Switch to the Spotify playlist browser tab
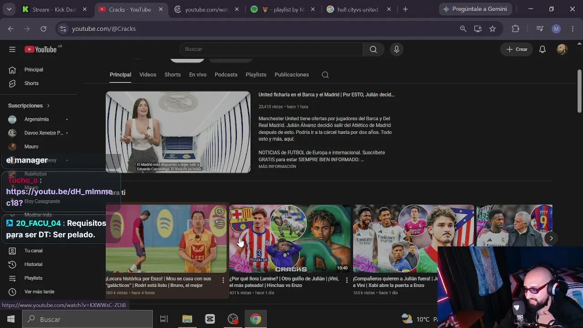Image resolution: width=583 pixels, height=328 pixels. pyautogui.click(x=284, y=10)
